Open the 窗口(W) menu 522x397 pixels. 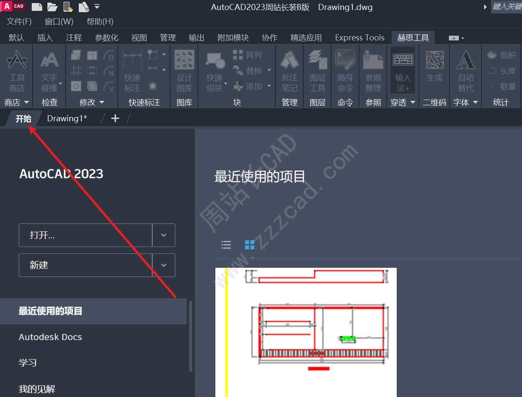click(x=59, y=21)
